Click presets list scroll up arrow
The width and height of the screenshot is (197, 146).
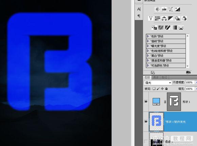pos(187,36)
